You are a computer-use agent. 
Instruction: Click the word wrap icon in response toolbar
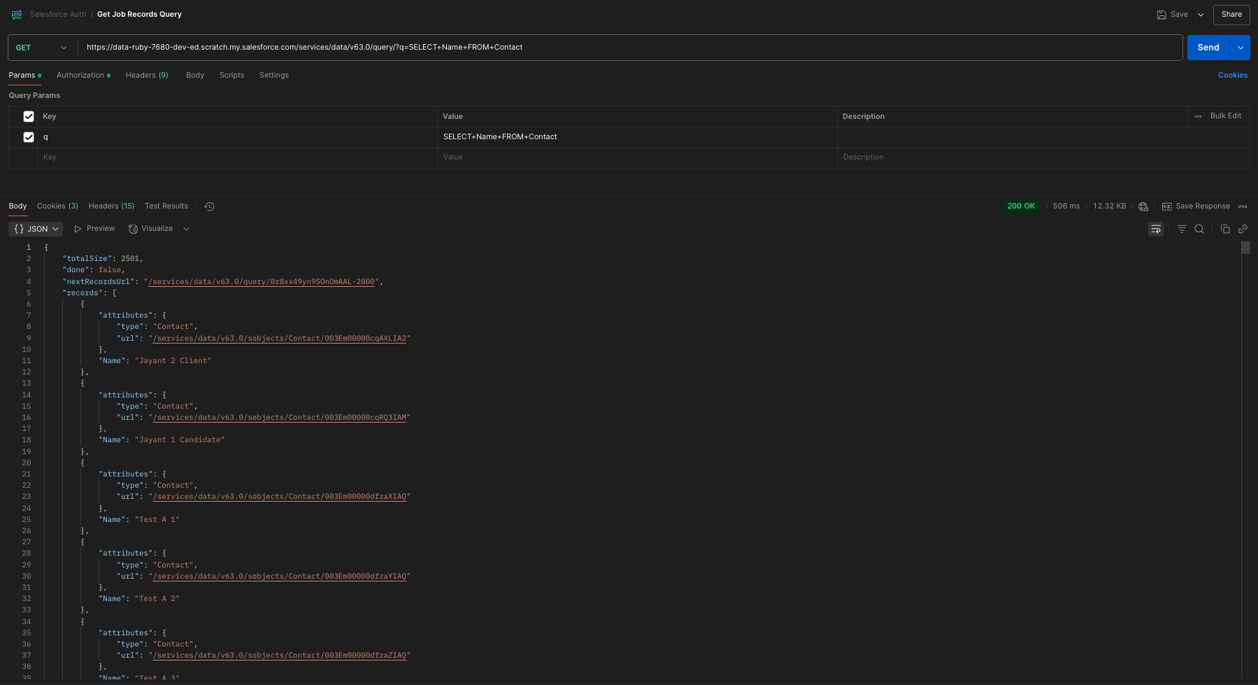(1156, 229)
